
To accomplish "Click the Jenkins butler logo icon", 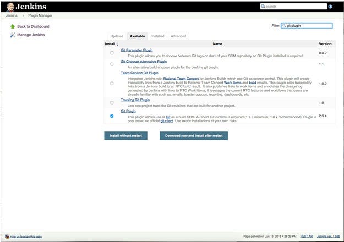I will (10, 7).
